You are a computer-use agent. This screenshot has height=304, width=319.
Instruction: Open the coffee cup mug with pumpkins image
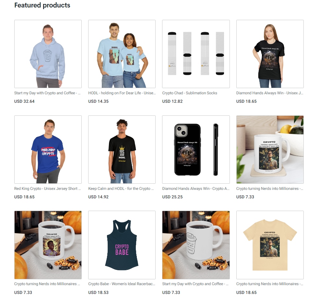coord(196,245)
